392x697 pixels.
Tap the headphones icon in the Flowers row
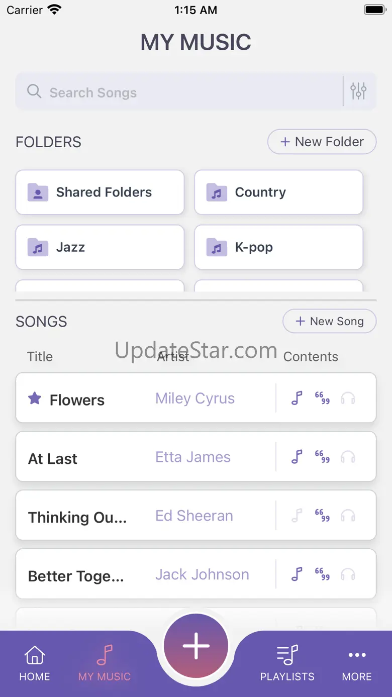348,398
